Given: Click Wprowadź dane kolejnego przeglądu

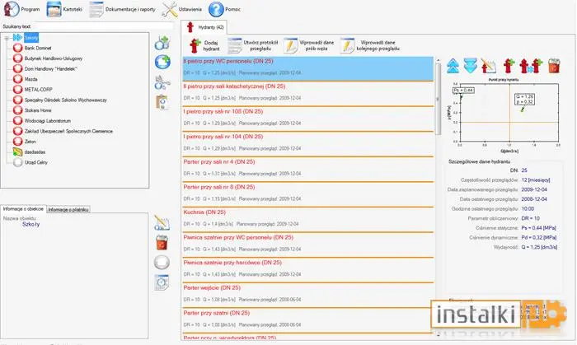Looking at the screenshot, I should click(370, 45).
